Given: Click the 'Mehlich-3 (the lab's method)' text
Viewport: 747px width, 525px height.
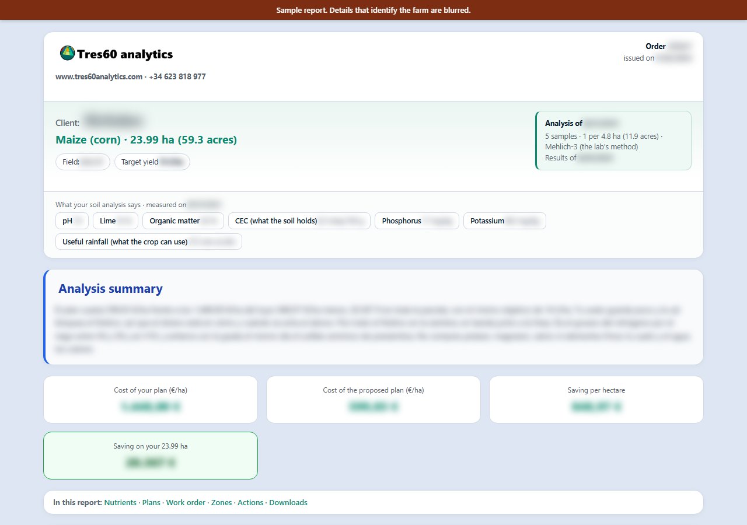Looking at the screenshot, I should [592, 147].
